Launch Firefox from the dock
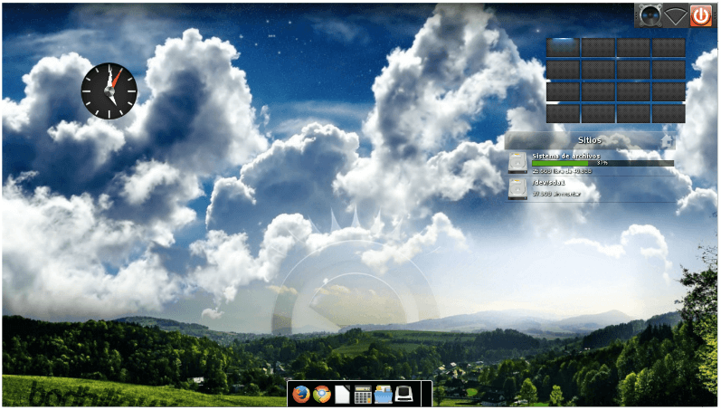Viewport: 721px width, 410px height. [x=300, y=395]
